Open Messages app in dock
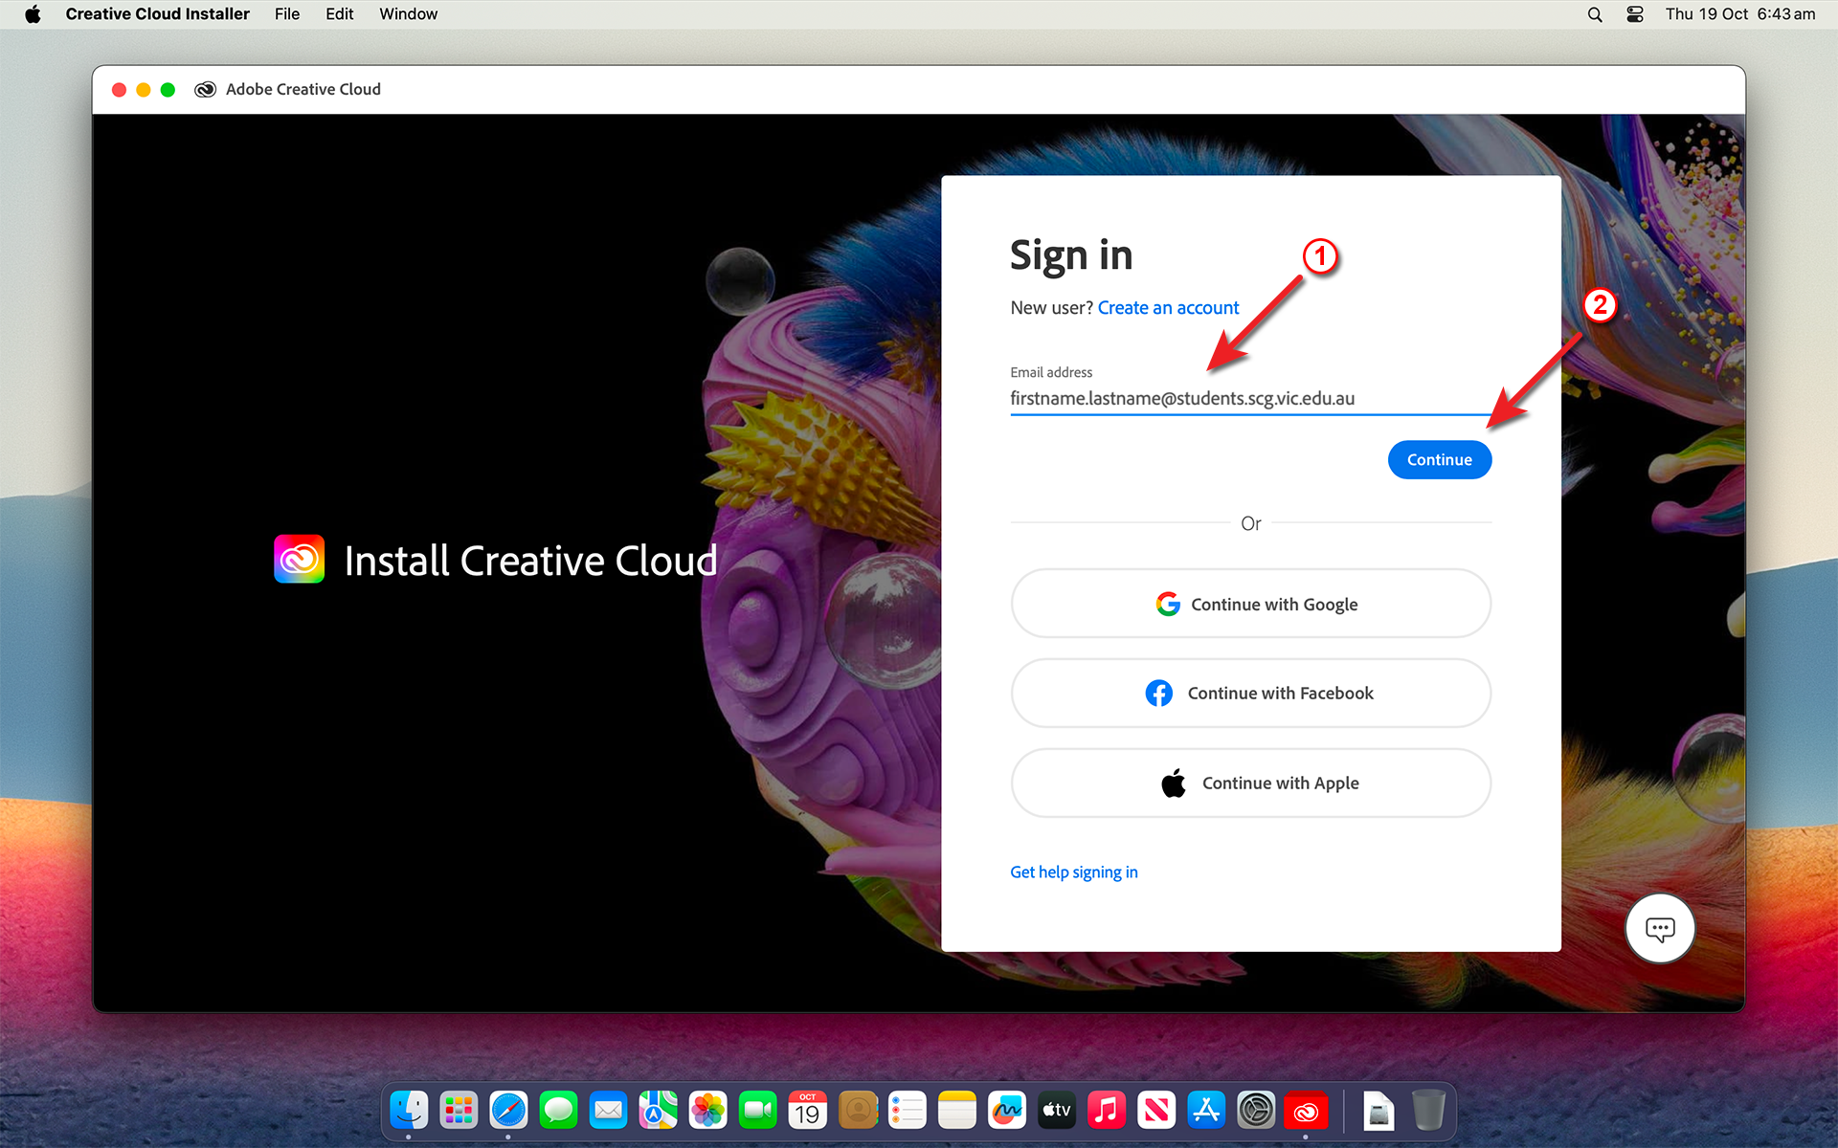Image resolution: width=1838 pixels, height=1148 pixels. click(558, 1111)
